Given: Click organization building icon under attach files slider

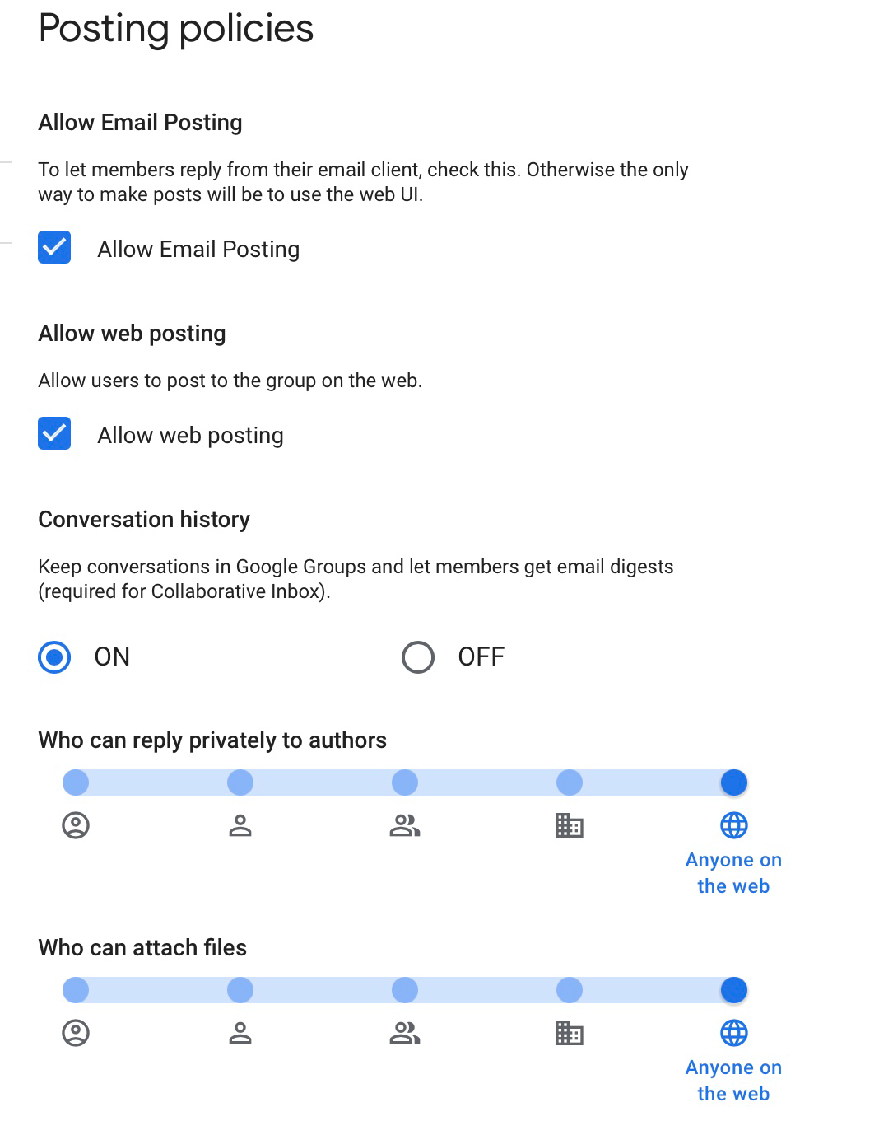Looking at the screenshot, I should 570,1033.
